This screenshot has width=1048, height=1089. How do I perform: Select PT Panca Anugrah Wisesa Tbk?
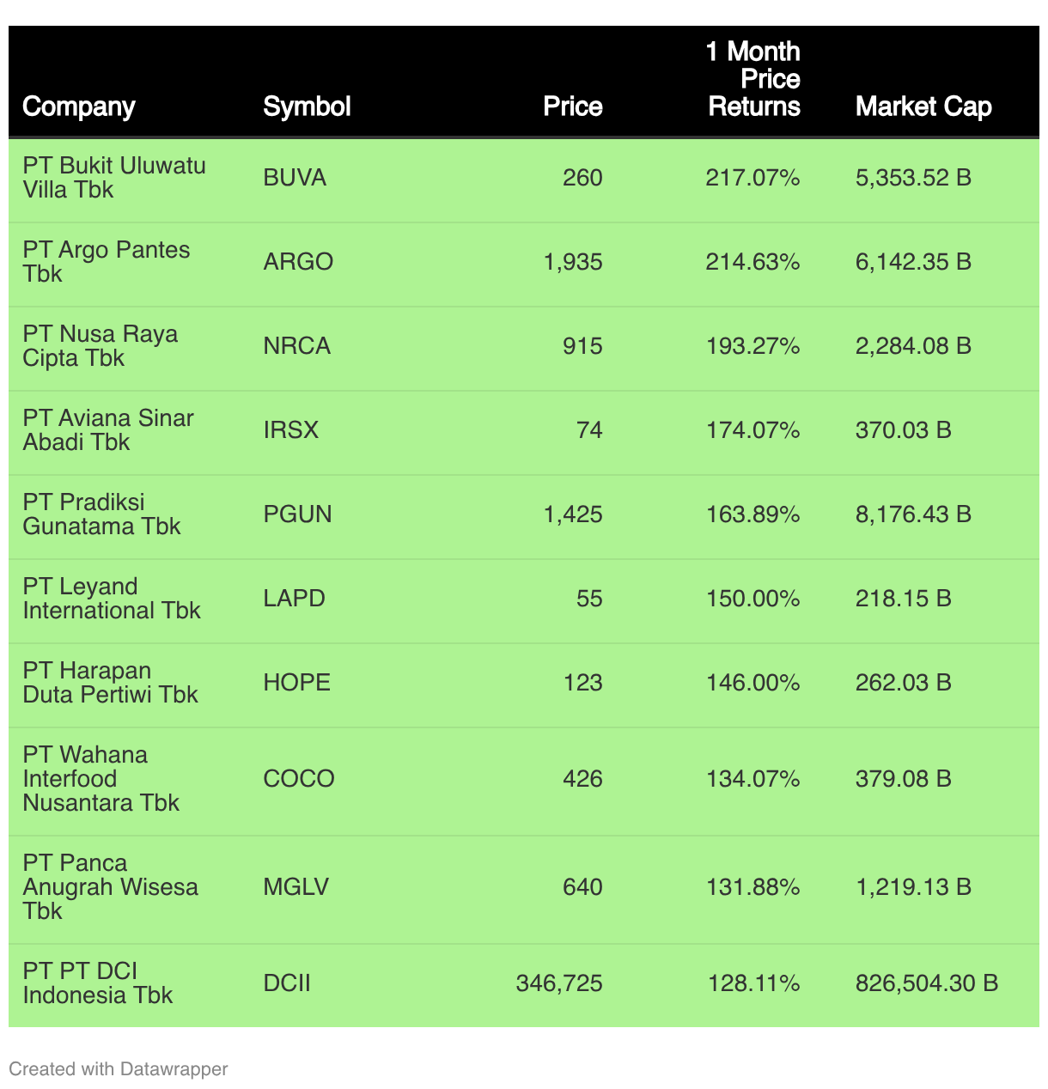point(110,887)
